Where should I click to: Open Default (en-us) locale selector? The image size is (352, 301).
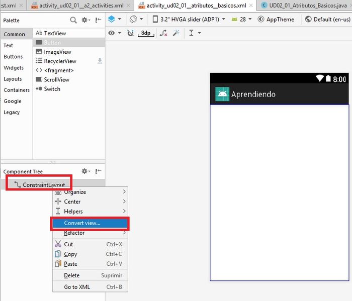coord(328,19)
